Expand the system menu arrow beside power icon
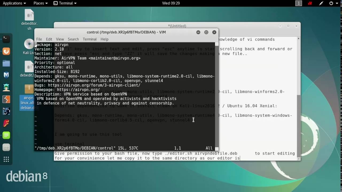The image size is (342, 192). [337, 3]
